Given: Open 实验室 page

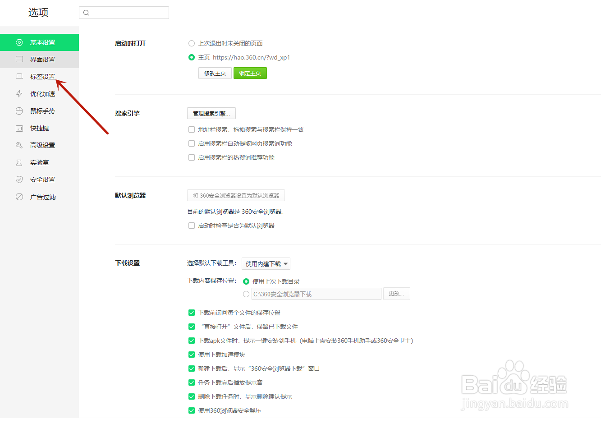Looking at the screenshot, I should (39, 162).
